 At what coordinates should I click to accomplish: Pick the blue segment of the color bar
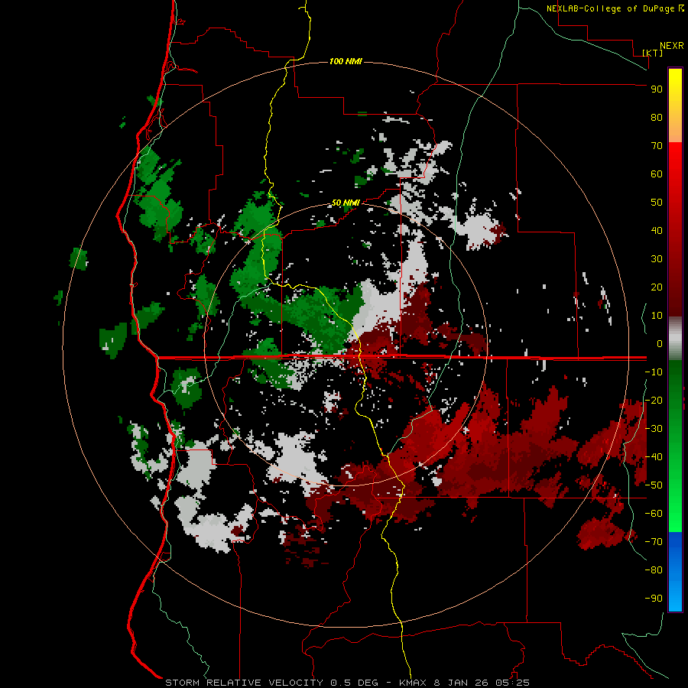675,572
